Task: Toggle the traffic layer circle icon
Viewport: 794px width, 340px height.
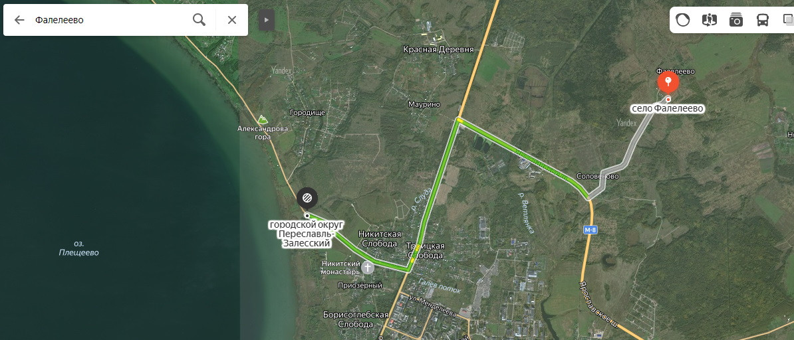Action: [x=682, y=20]
